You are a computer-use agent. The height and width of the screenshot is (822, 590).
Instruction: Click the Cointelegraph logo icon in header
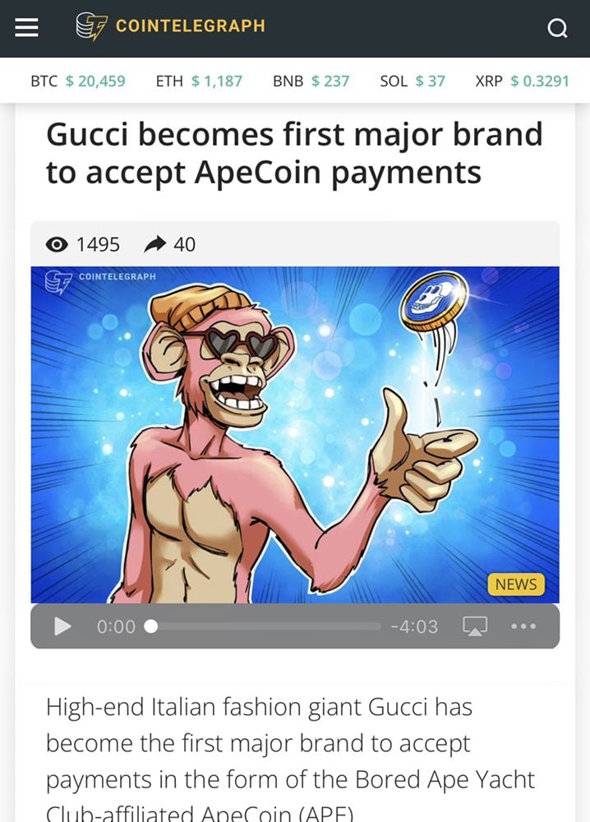(x=92, y=27)
